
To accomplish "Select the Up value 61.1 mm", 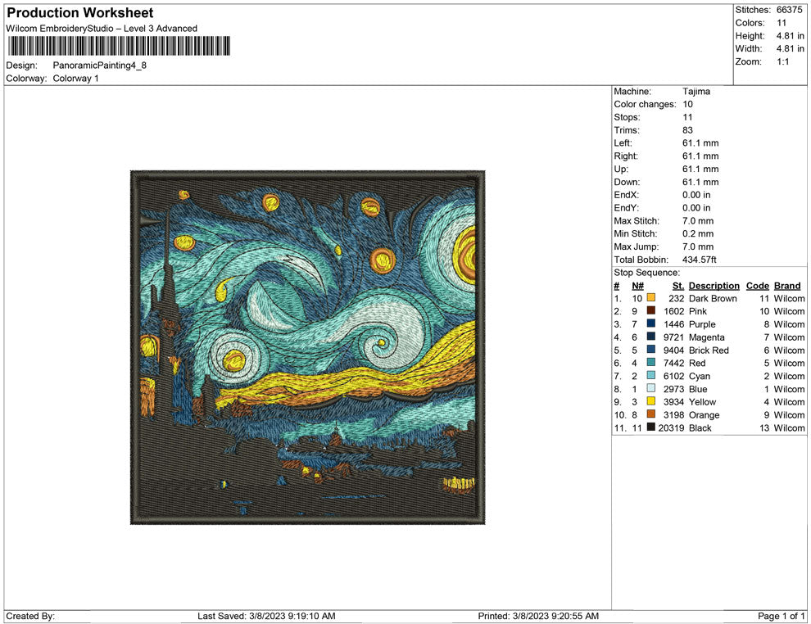I will 700,169.
